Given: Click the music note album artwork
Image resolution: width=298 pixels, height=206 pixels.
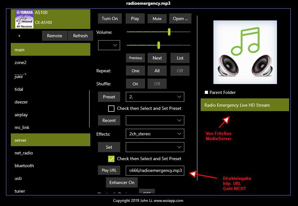Looking at the screenshot, I should [245, 52].
